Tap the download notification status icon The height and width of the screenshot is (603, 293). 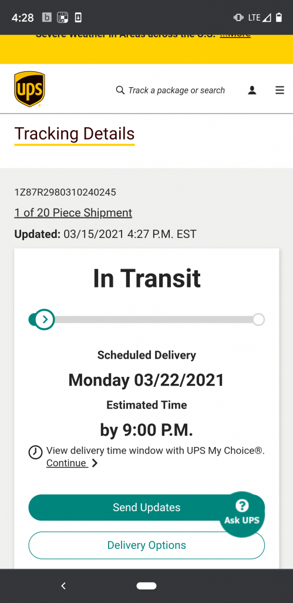78,17
